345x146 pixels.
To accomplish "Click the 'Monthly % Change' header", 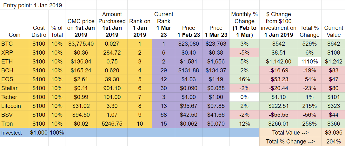I will coord(244,25).
